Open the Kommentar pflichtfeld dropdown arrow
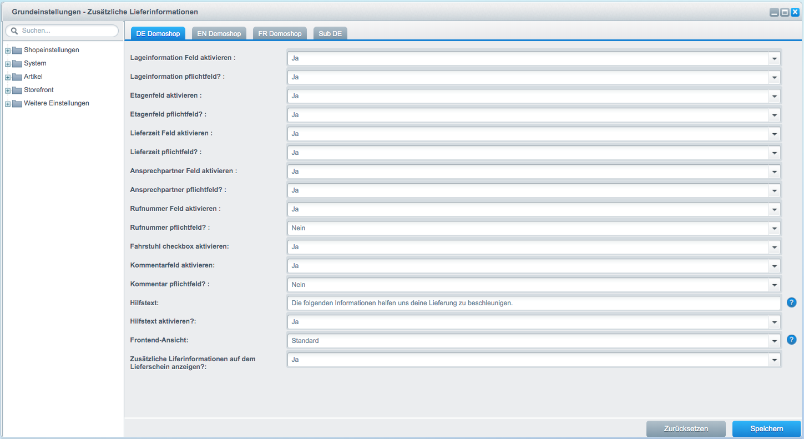This screenshot has height=439, width=804. click(x=775, y=285)
